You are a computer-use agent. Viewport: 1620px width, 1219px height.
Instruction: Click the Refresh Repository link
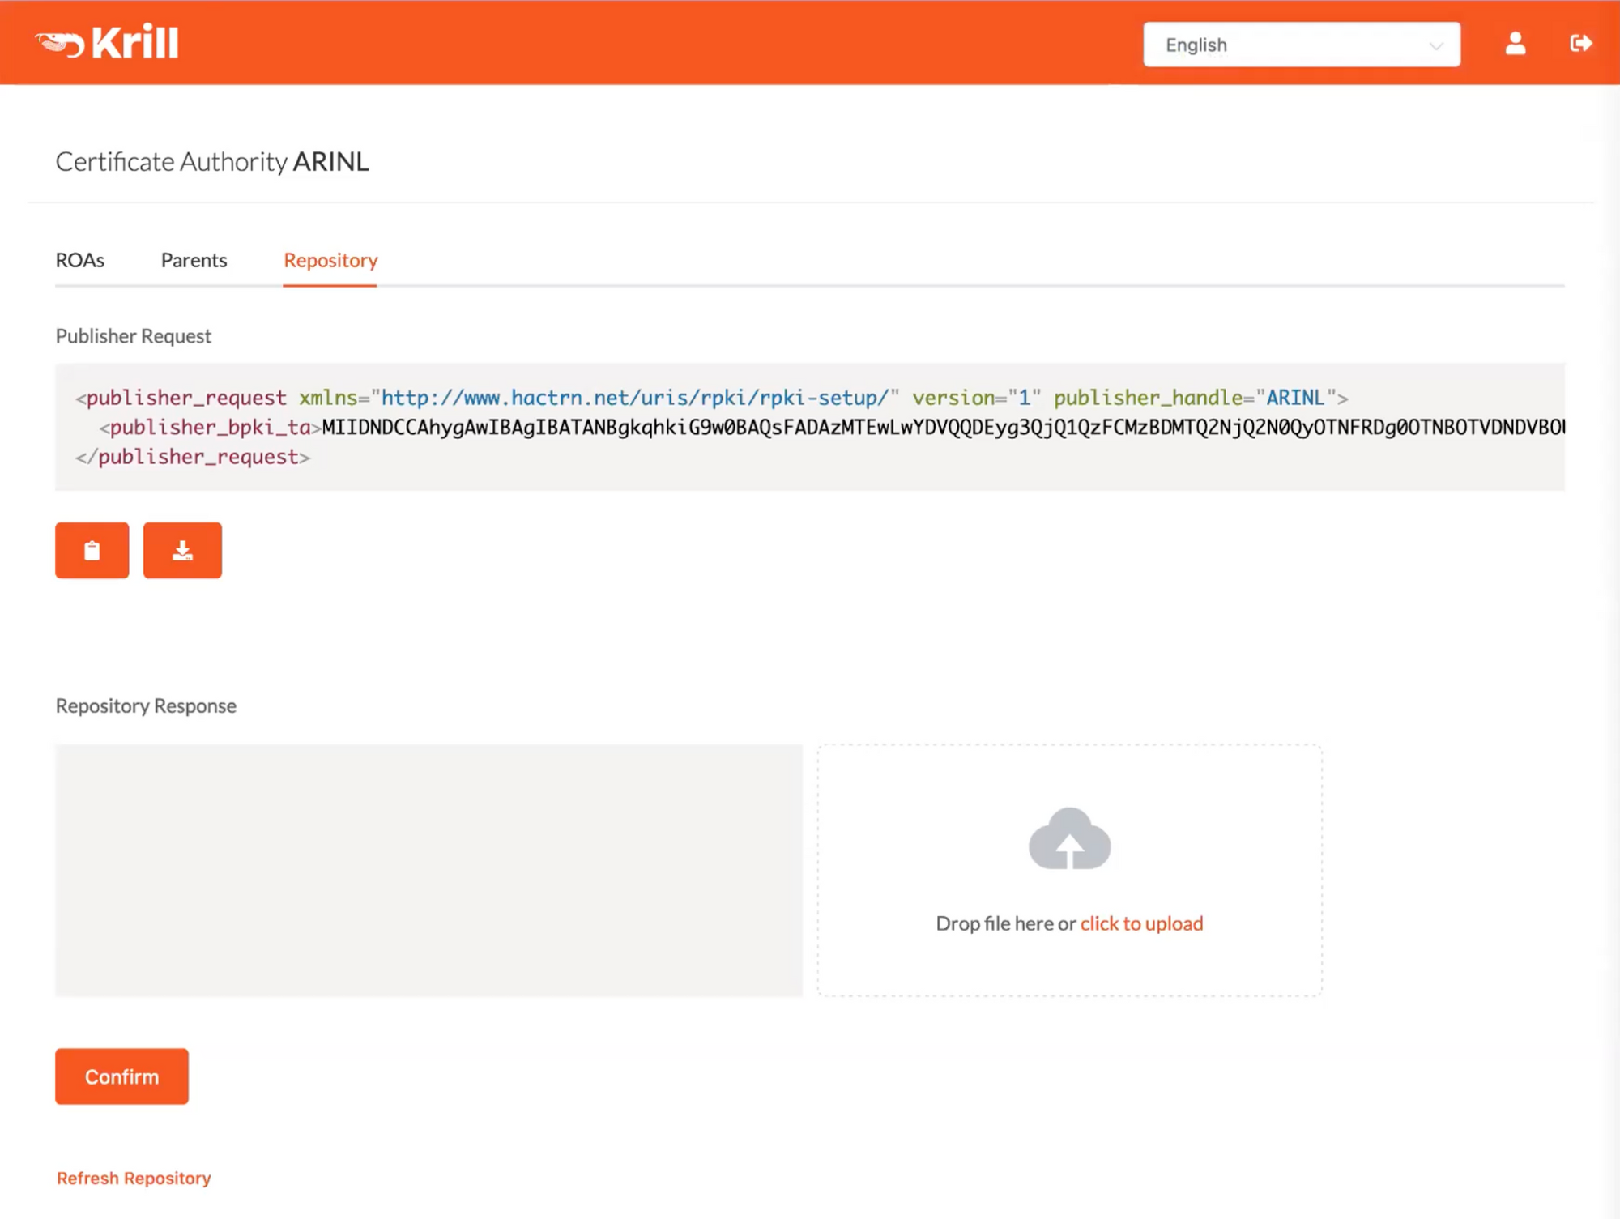click(x=134, y=1178)
